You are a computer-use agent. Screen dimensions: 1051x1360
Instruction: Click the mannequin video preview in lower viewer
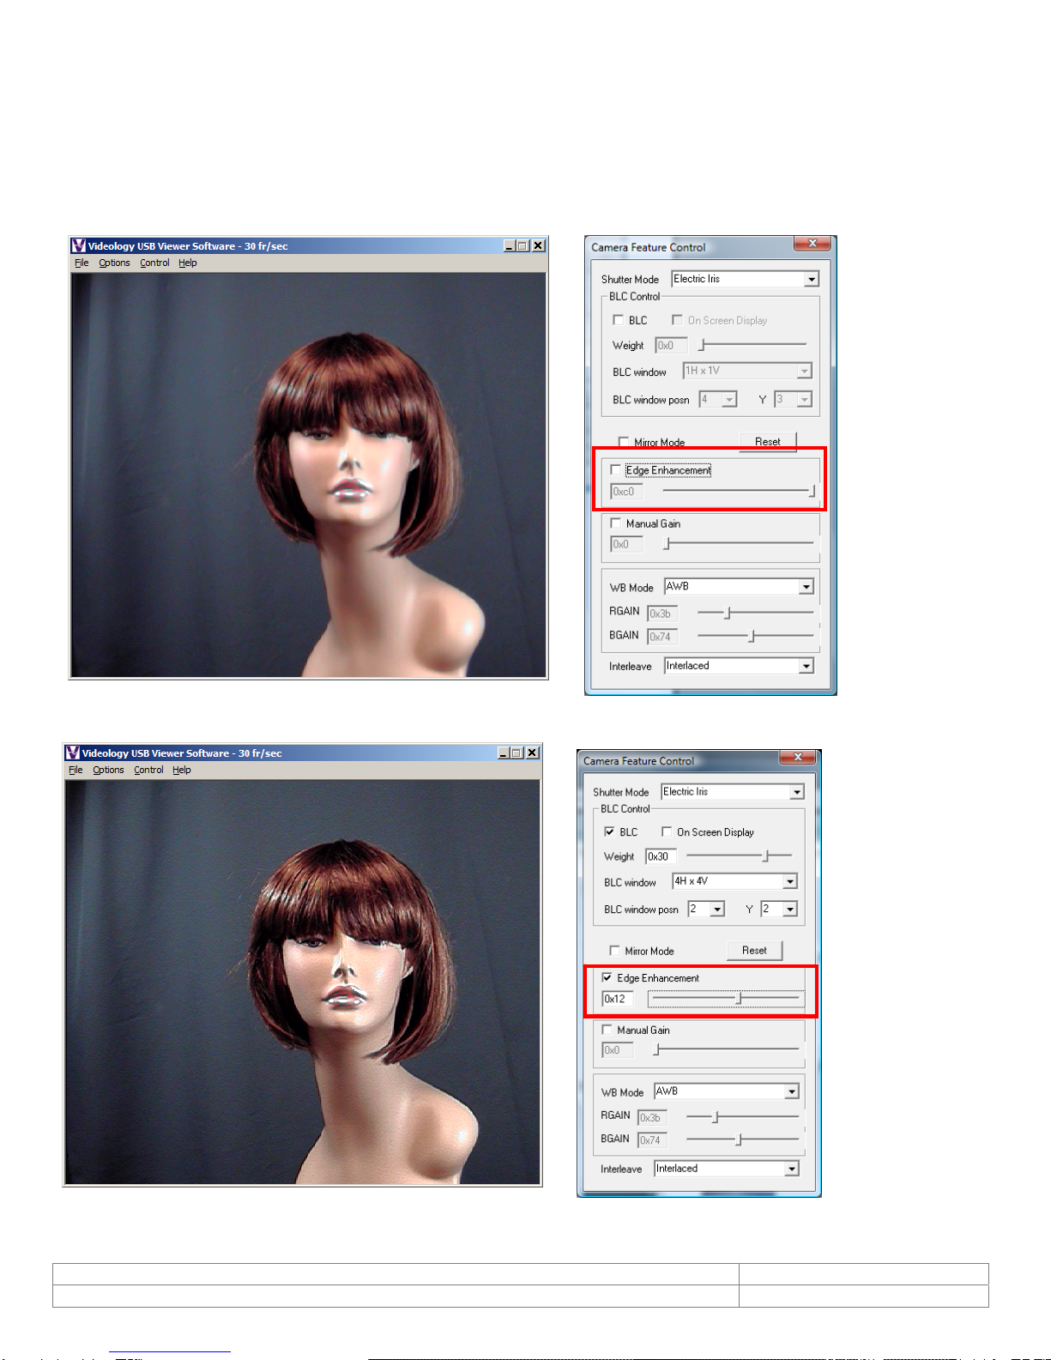point(302,982)
